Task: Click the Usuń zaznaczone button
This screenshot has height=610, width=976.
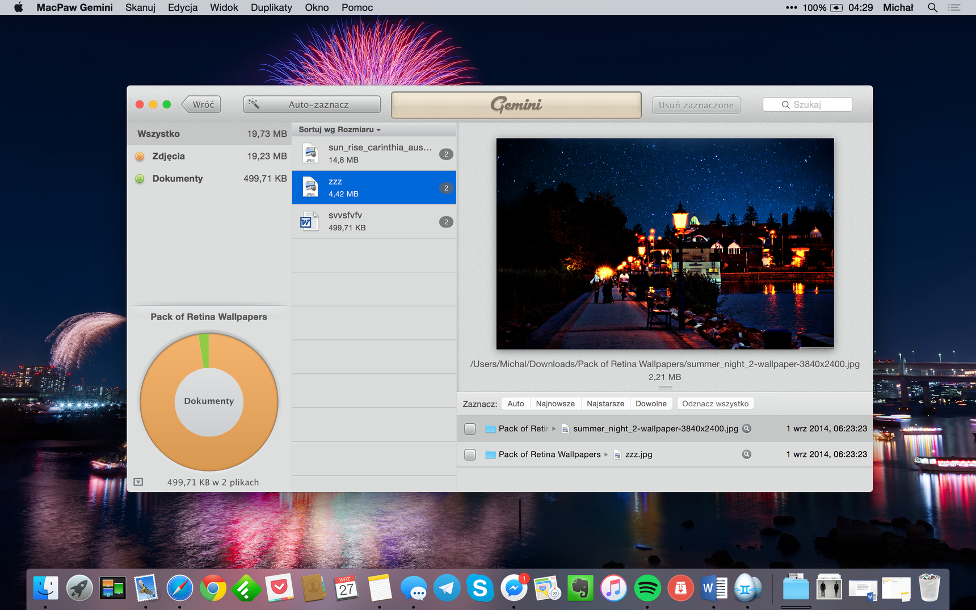Action: [696, 105]
